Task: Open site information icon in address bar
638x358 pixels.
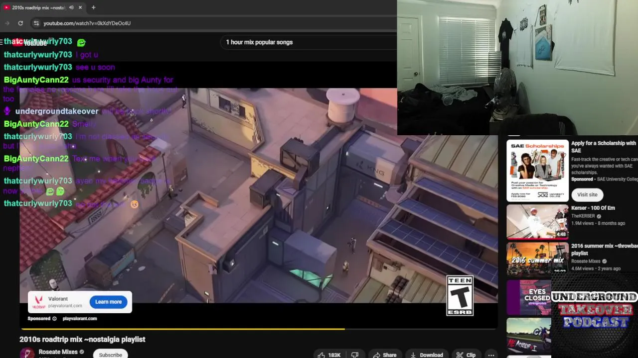Action: pos(36,23)
